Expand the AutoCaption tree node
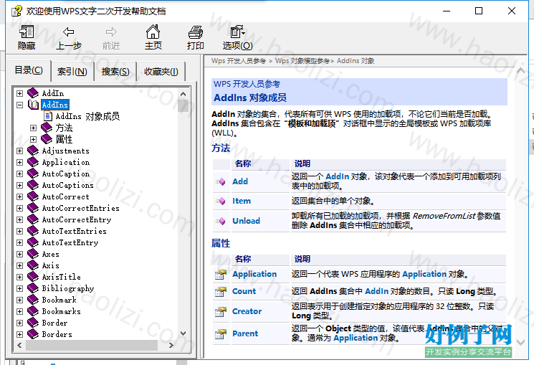534x365 pixels. coord(20,174)
